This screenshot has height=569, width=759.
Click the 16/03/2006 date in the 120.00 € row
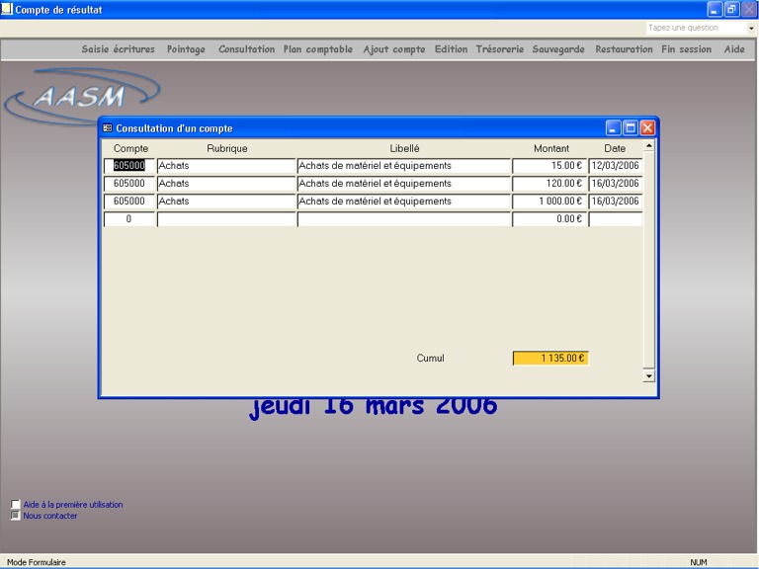[x=616, y=184]
